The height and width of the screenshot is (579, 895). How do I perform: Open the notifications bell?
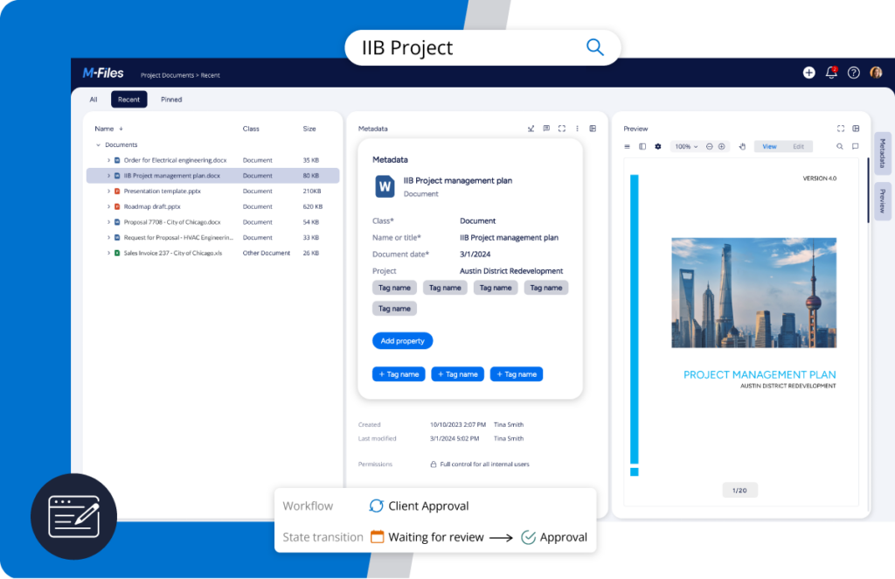(x=831, y=73)
